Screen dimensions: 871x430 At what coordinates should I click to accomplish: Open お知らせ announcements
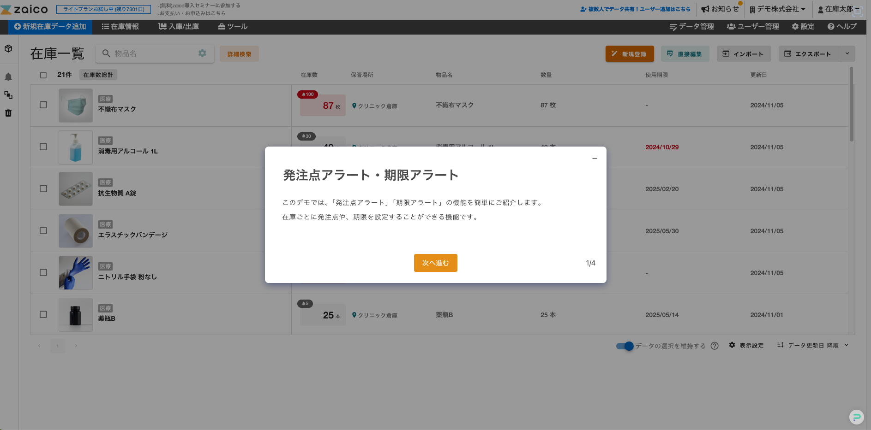coord(720,9)
